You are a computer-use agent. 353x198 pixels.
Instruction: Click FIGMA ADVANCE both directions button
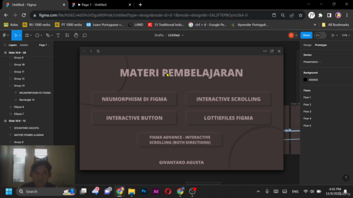tap(180, 140)
